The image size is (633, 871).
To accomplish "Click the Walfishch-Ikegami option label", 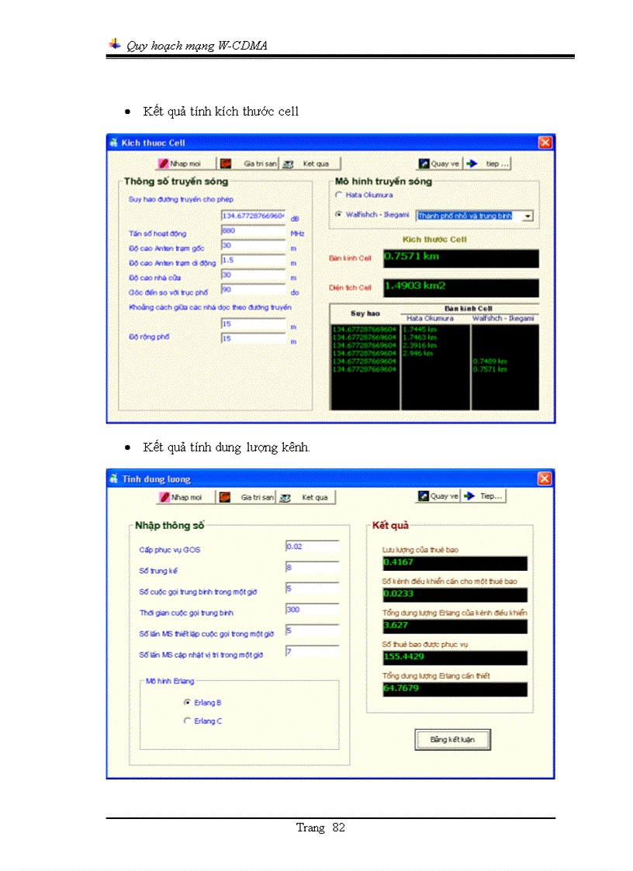I will pos(376,216).
